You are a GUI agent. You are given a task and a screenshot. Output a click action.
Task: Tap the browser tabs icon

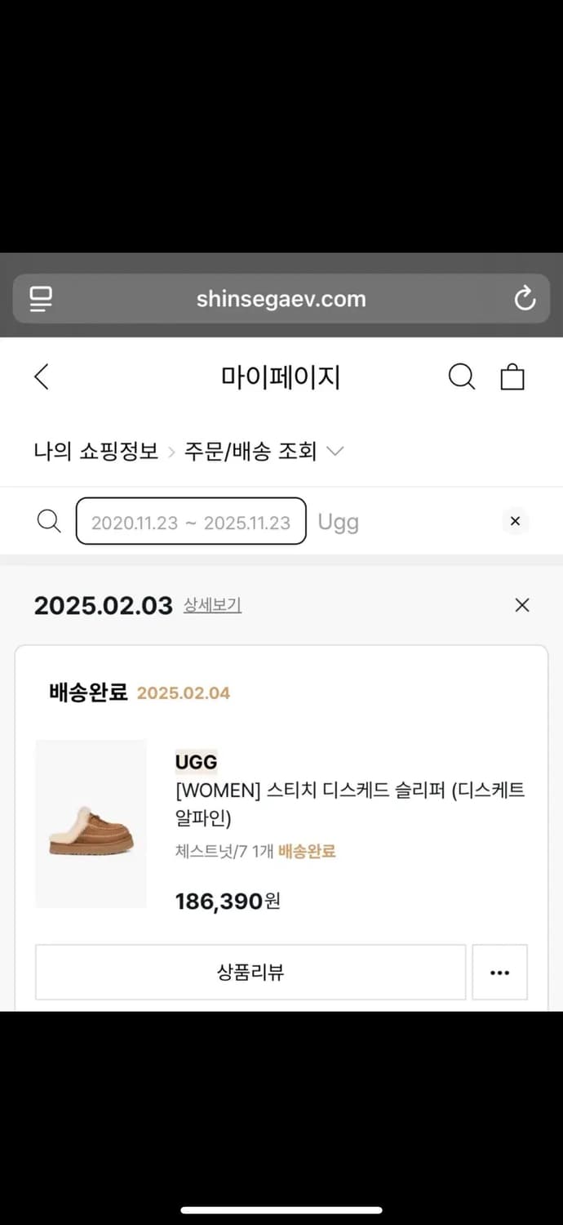(x=39, y=298)
